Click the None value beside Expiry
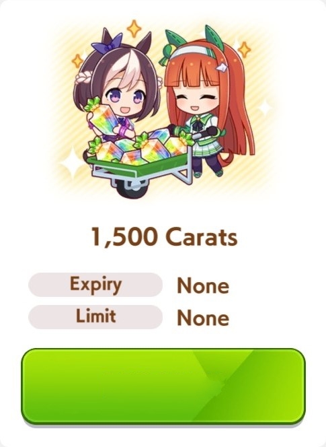Screen dimensions: 326x447 click(x=203, y=285)
